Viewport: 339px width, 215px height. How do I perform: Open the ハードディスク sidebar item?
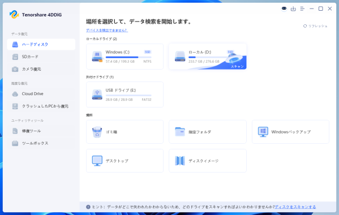tap(41, 44)
